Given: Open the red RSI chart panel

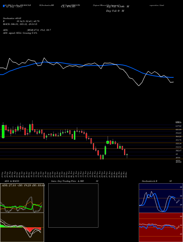Looking at the screenshot, I should pos(161,227).
